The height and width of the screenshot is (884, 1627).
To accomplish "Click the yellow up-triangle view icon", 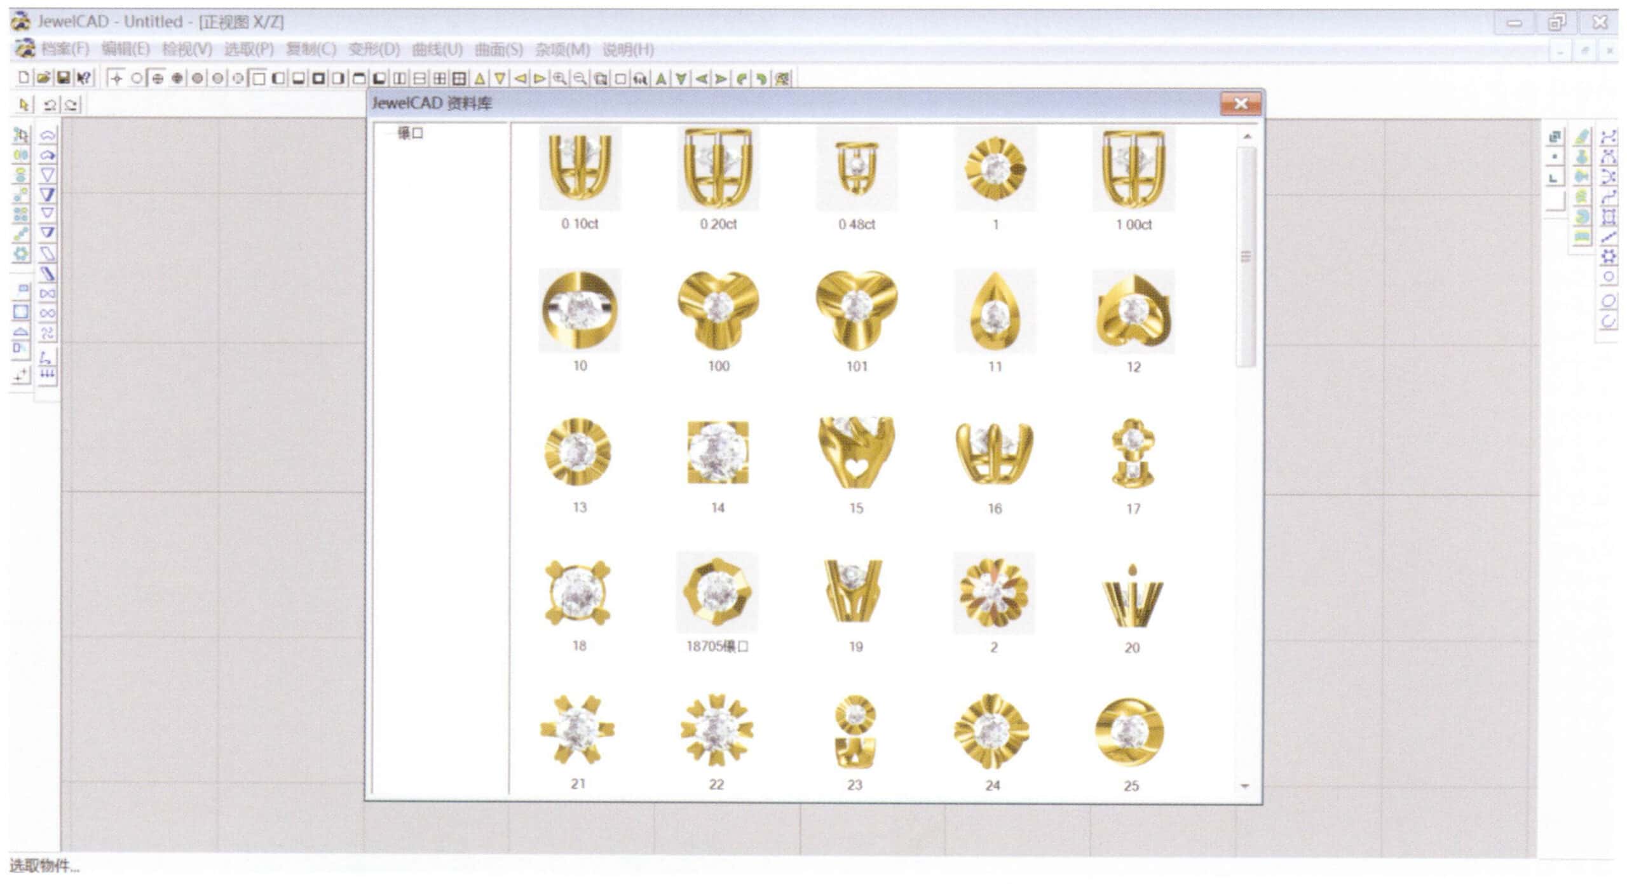I will (x=480, y=79).
